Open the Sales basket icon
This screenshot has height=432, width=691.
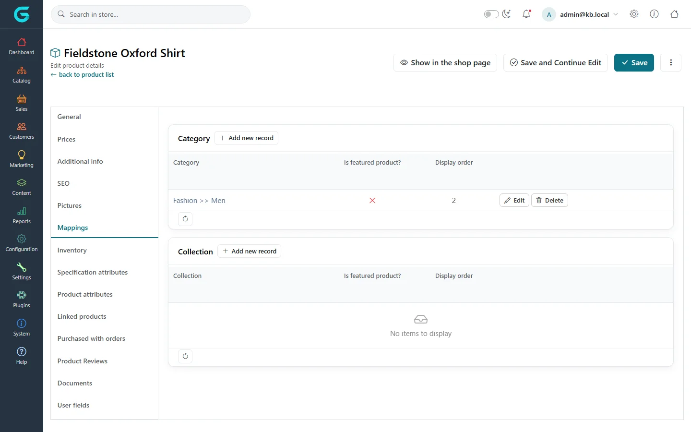coord(22,99)
